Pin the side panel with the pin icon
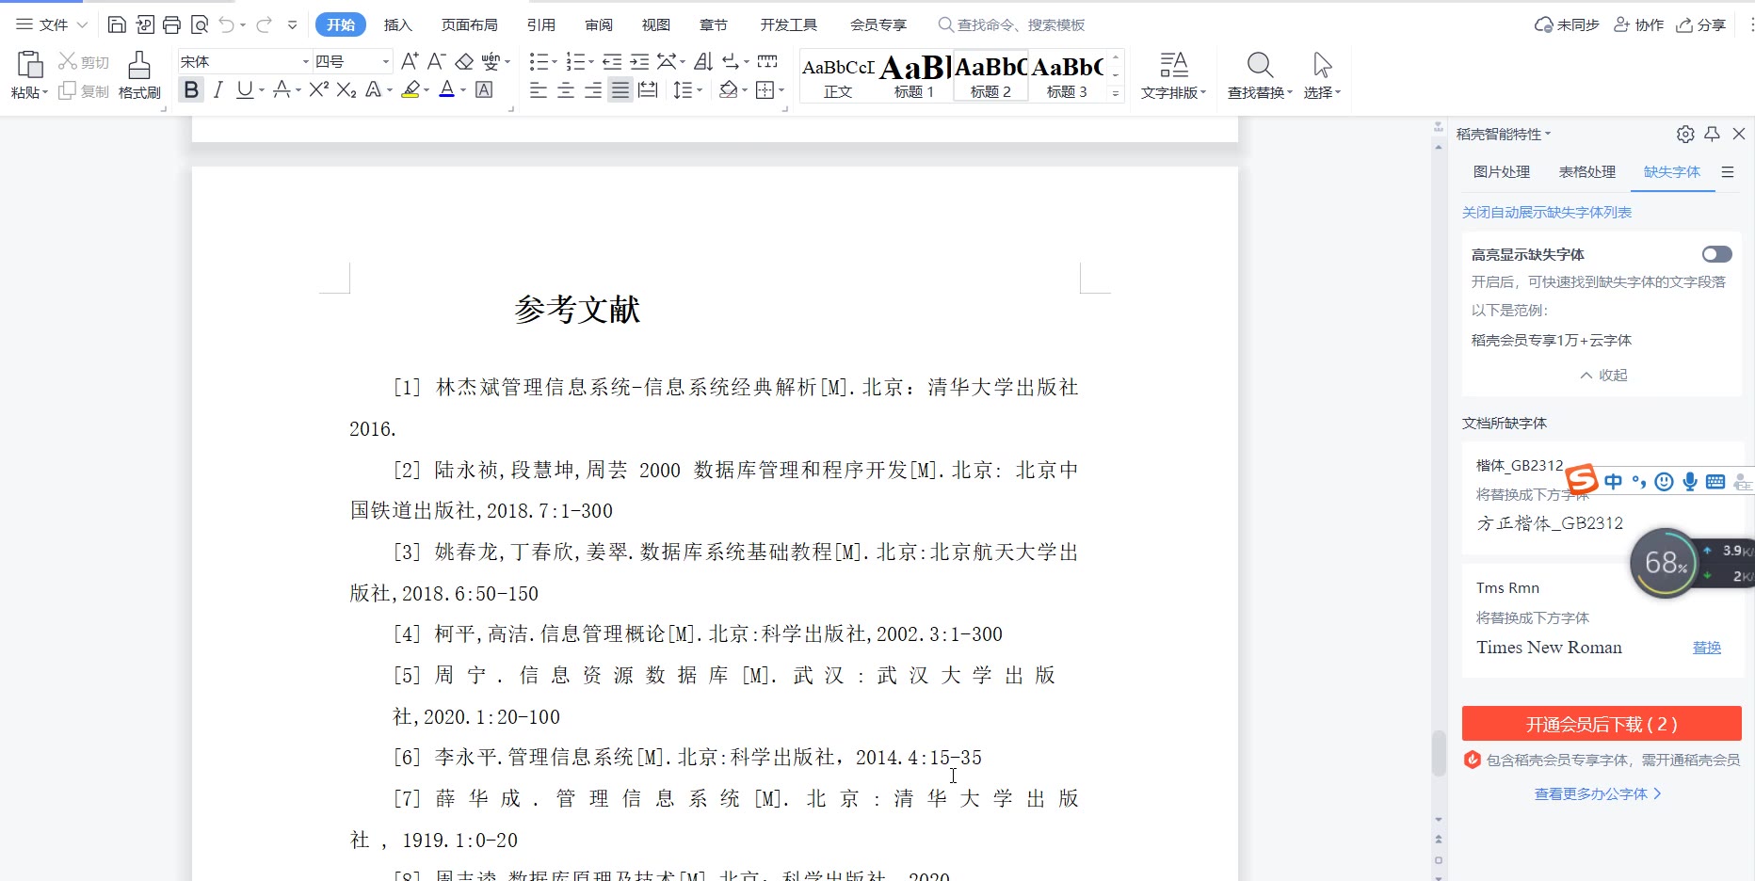The width and height of the screenshot is (1755, 881). (x=1713, y=135)
